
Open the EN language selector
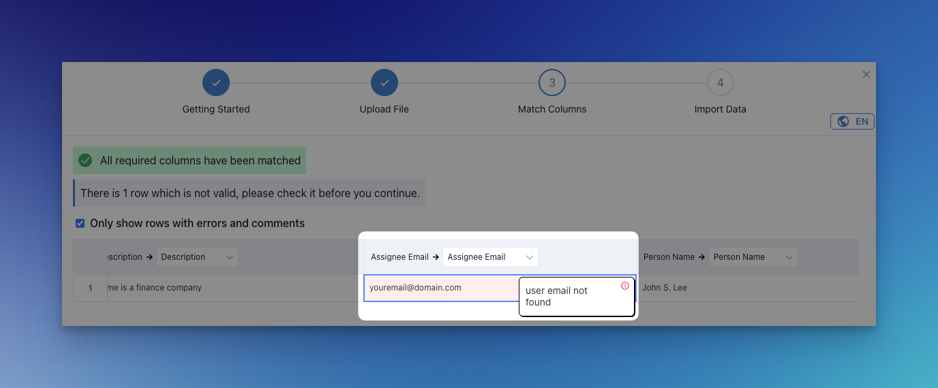coord(852,121)
